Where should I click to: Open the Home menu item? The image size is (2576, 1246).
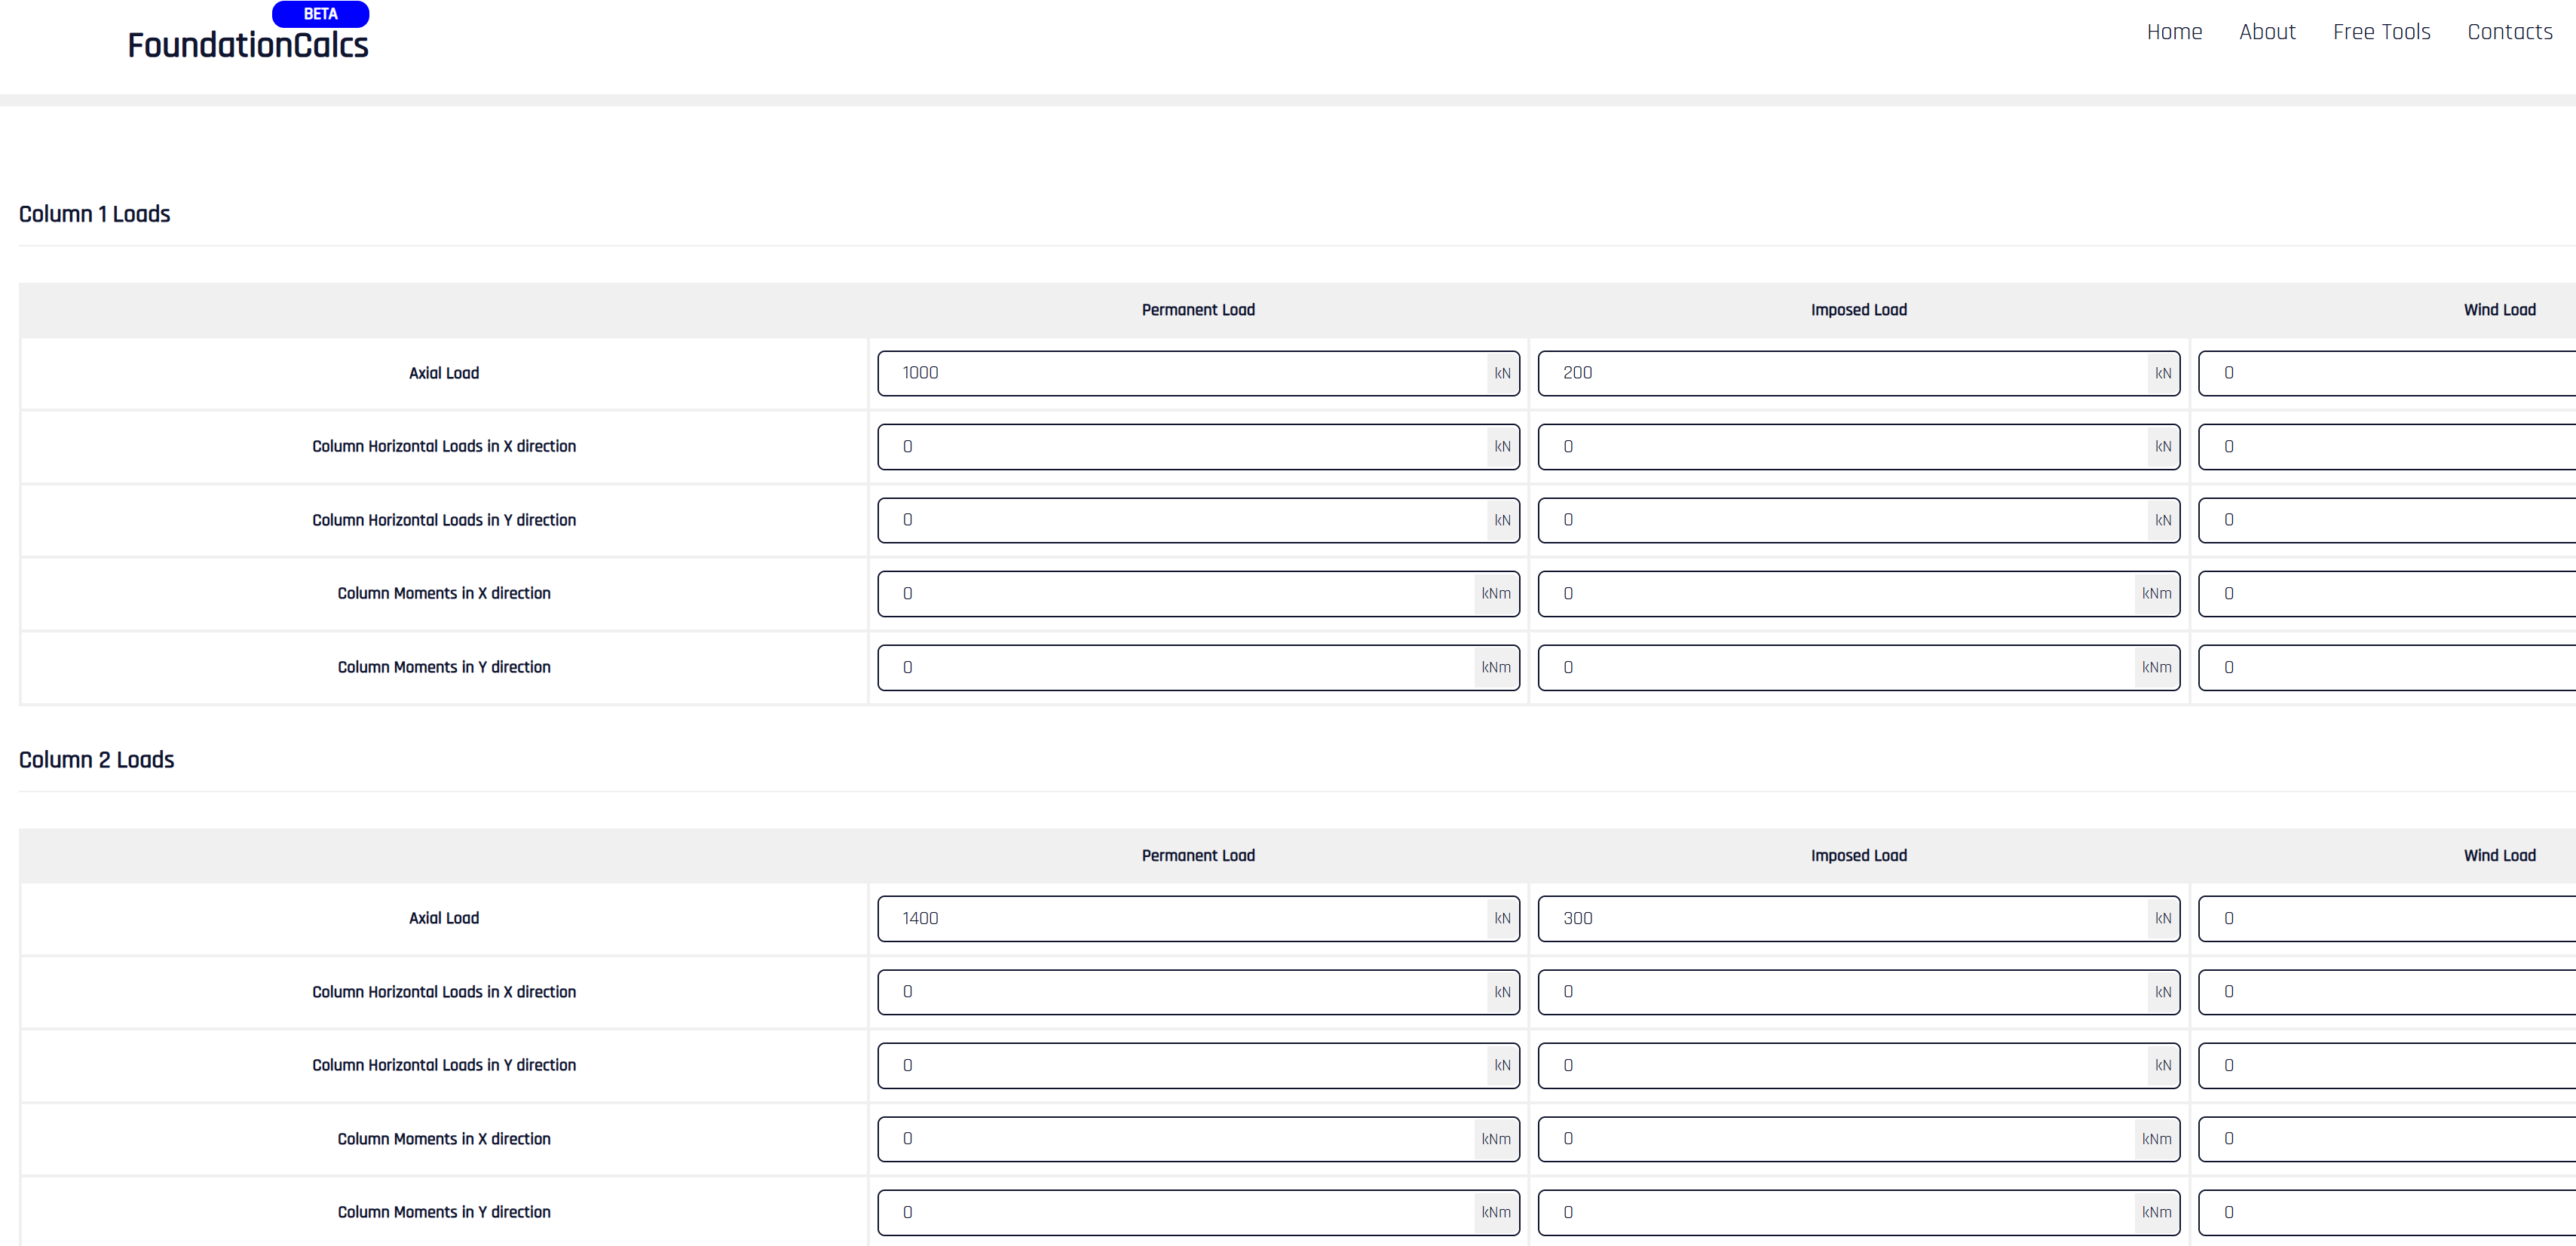(x=2174, y=31)
